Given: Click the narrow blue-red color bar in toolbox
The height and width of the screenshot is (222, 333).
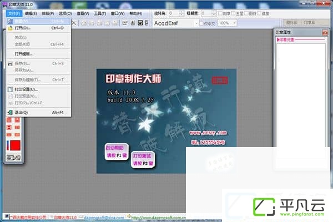Looking at the screenshot, I should point(8,145).
